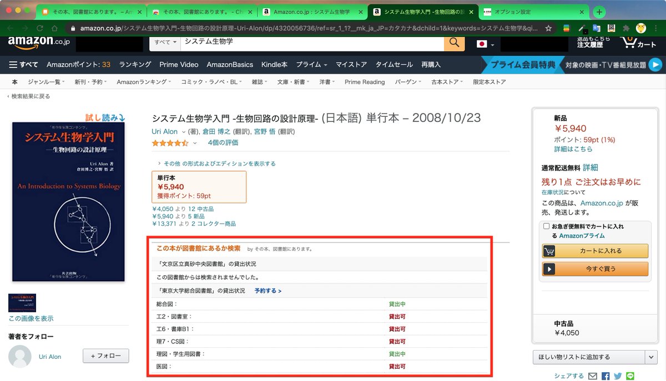Click the book cover main image
Screen dimensions: 666x381
pyautogui.click(x=69, y=202)
